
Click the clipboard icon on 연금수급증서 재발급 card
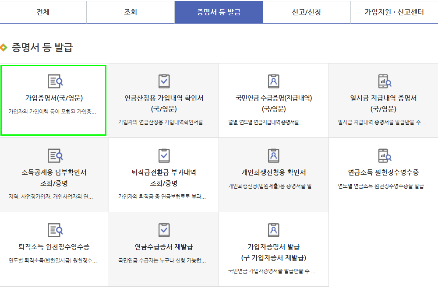(163, 230)
